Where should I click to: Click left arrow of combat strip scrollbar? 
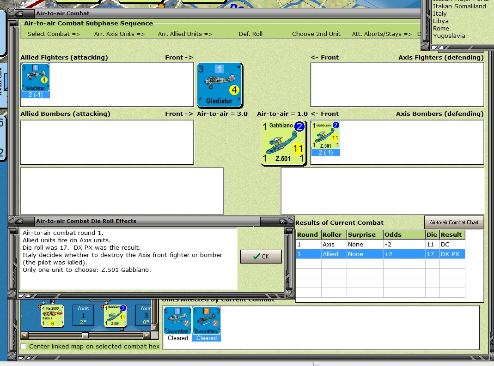pos(24,336)
